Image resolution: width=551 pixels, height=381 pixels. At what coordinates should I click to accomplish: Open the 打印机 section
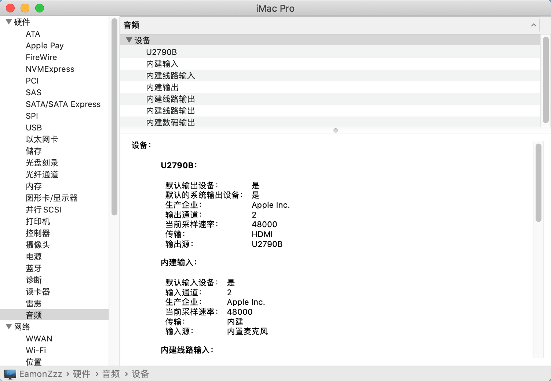point(38,221)
